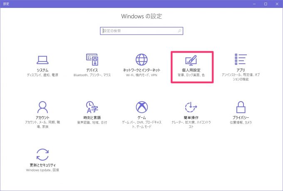The image size is (283, 191).
Task: Minimize the 設定 window
Action: 254,4
